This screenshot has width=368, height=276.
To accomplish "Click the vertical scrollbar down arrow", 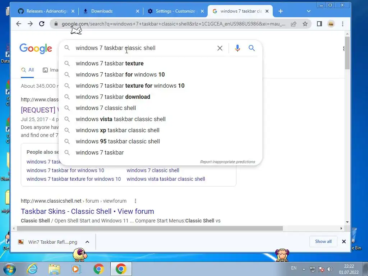I will point(348,222).
